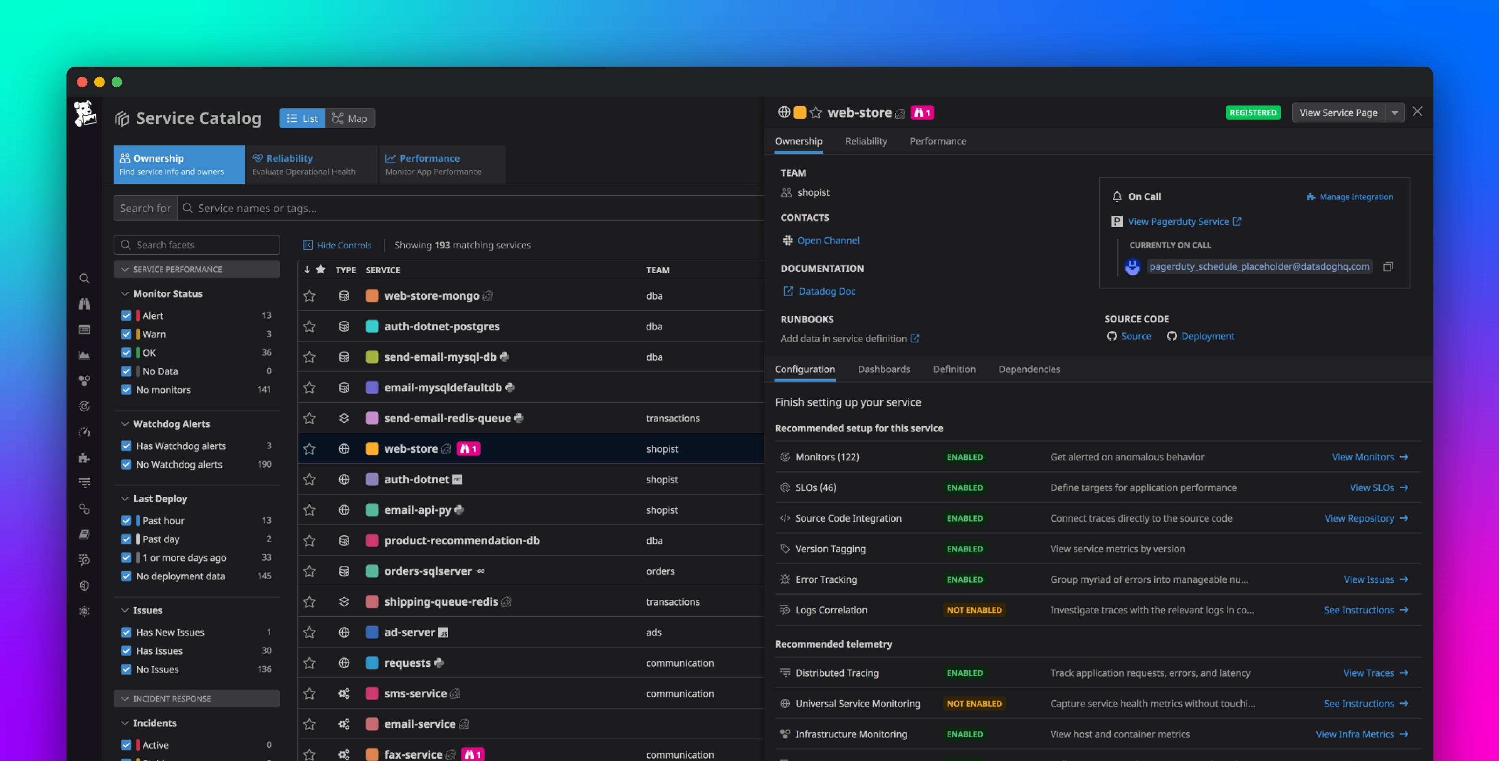This screenshot has height=761, width=1499.
Task: Select the Security shield icon
Action: point(84,585)
